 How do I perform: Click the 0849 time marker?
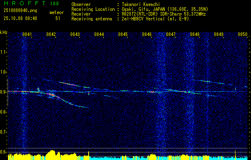pyautogui.click(x=219, y=34)
